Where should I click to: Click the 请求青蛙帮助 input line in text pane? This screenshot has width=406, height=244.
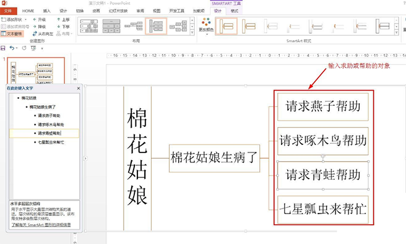tap(44, 133)
